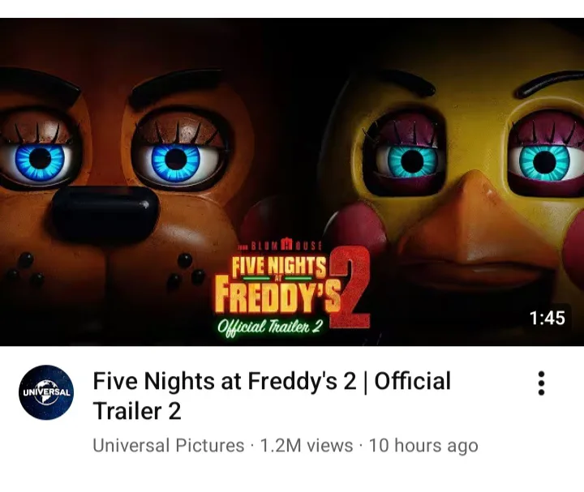The width and height of the screenshot is (584, 492).
Task: Click Chica's right teal eye
Action: 544,160
